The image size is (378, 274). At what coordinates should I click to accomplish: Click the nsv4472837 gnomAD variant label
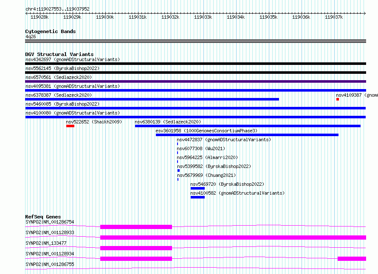tap(224, 140)
